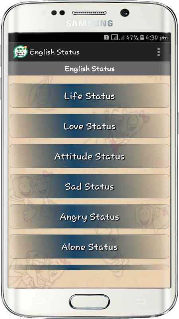The width and height of the screenshot is (179, 319).
Task: Select the Alone Status category
Action: pos(89,246)
